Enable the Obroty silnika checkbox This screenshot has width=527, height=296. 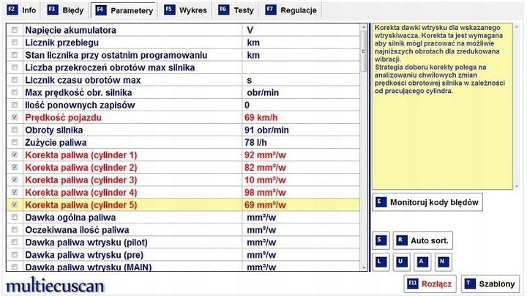[x=15, y=130]
